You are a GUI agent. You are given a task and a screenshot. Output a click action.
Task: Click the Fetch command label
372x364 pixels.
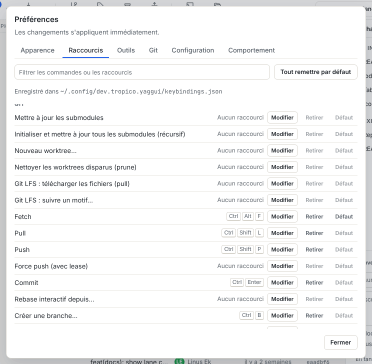point(23,216)
